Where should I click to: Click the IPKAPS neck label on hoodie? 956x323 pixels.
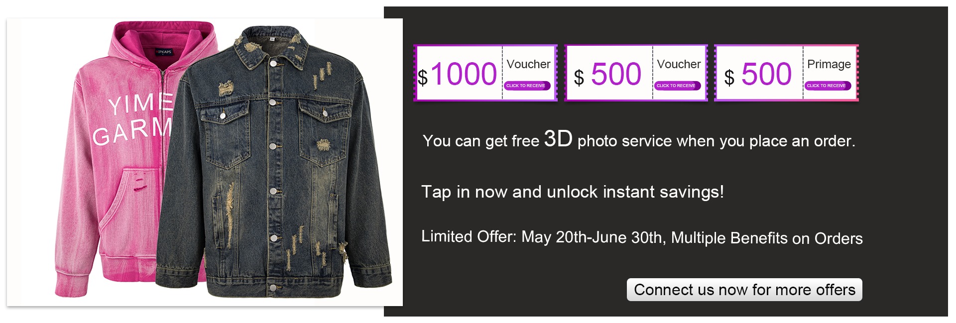pyautogui.click(x=163, y=52)
